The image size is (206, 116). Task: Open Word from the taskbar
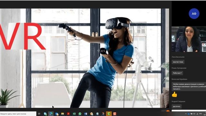tap(86, 114)
